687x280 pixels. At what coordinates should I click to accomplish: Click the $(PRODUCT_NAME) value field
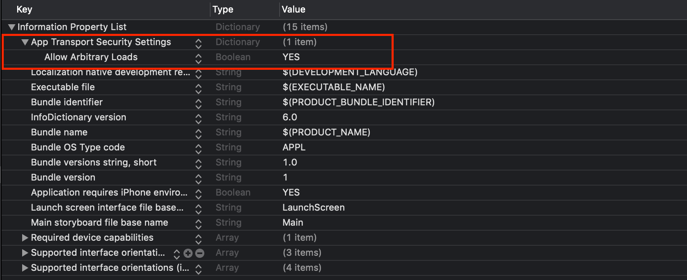327,132
